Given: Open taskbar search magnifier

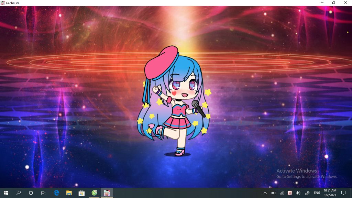Looking at the screenshot, I should coord(19,193).
